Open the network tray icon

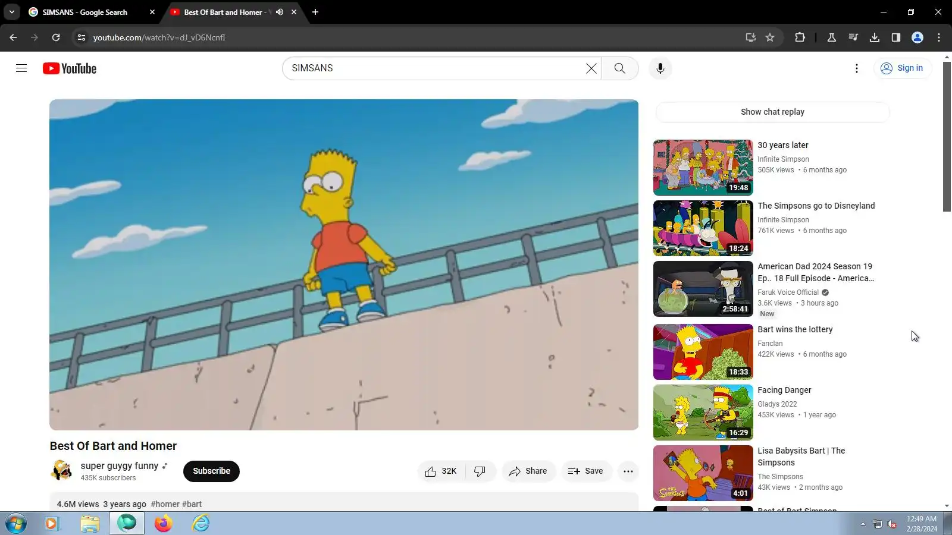pyautogui.click(x=878, y=524)
